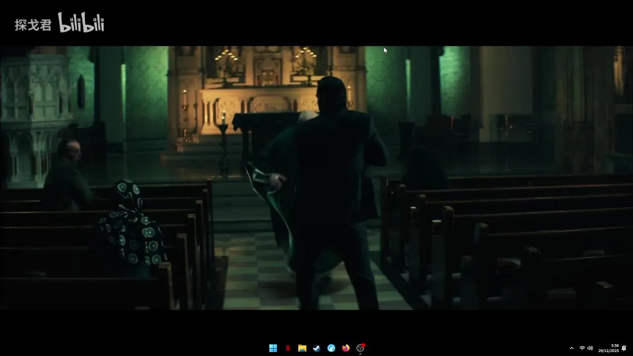This screenshot has height=356, width=633.
Task: Open File Explorer from the taskbar
Action: point(302,348)
